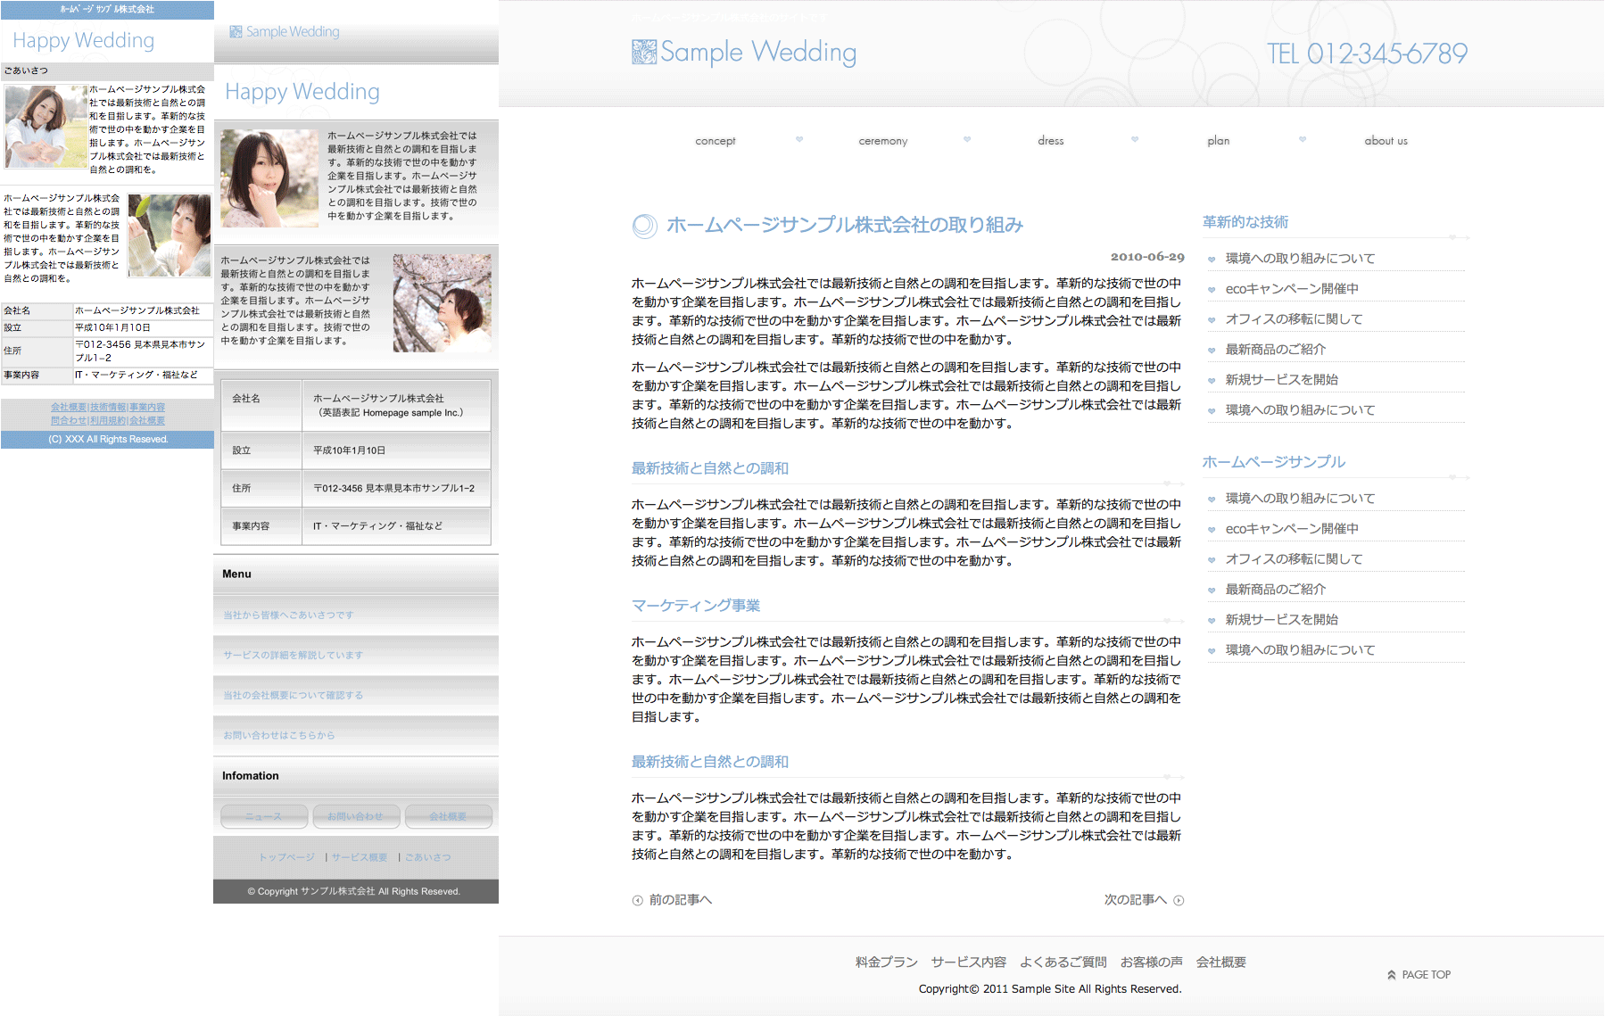Select the dress navigation item
The height and width of the screenshot is (1016, 1605).
pyautogui.click(x=1050, y=141)
